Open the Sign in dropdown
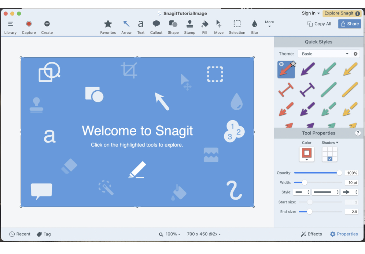This screenshot has height=254, width=365. tap(311, 13)
